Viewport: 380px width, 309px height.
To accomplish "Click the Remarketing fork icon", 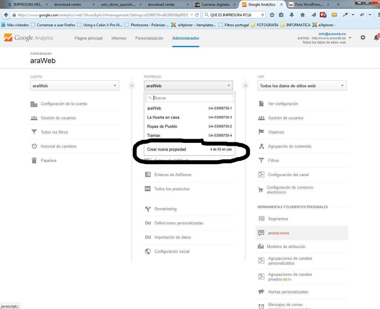I will point(148,209).
